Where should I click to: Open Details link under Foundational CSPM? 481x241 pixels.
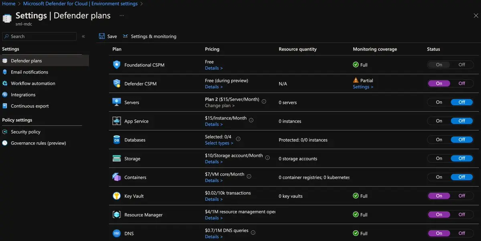tap(214, 68)
